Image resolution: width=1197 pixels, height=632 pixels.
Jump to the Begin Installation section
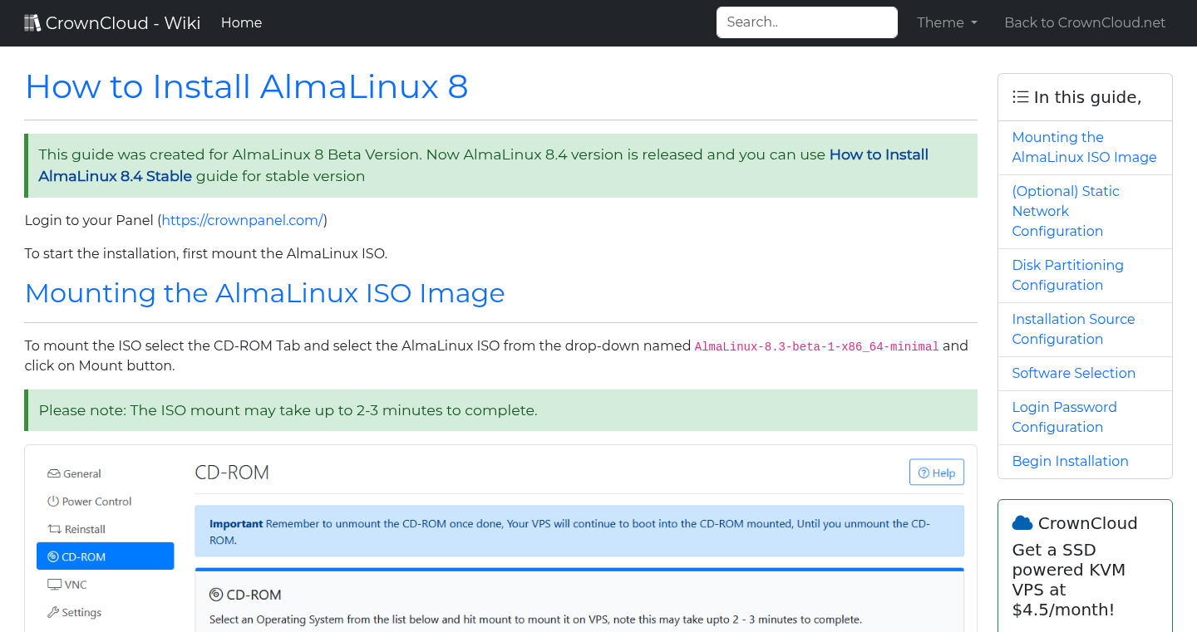click(1070, 461)
